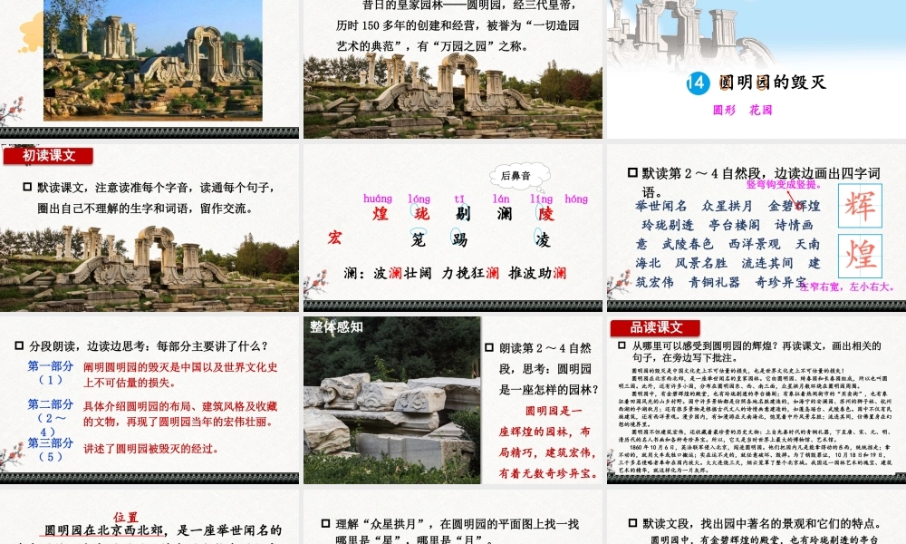Select the '初读课文' slide thumbnail
This screenshot has width=906, height=544.
pos(149,228)
